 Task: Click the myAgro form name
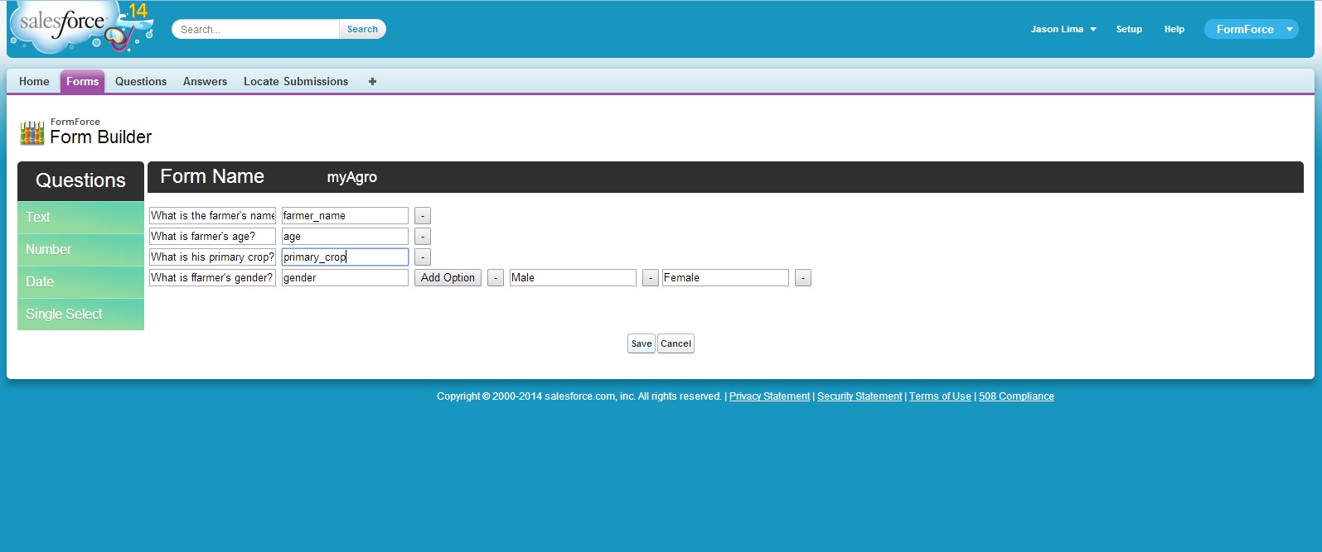coord(352,177)
